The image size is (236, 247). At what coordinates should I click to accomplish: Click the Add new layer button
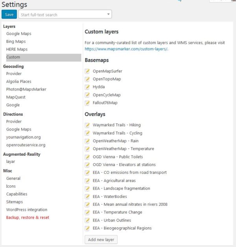[x=101, y=240]
